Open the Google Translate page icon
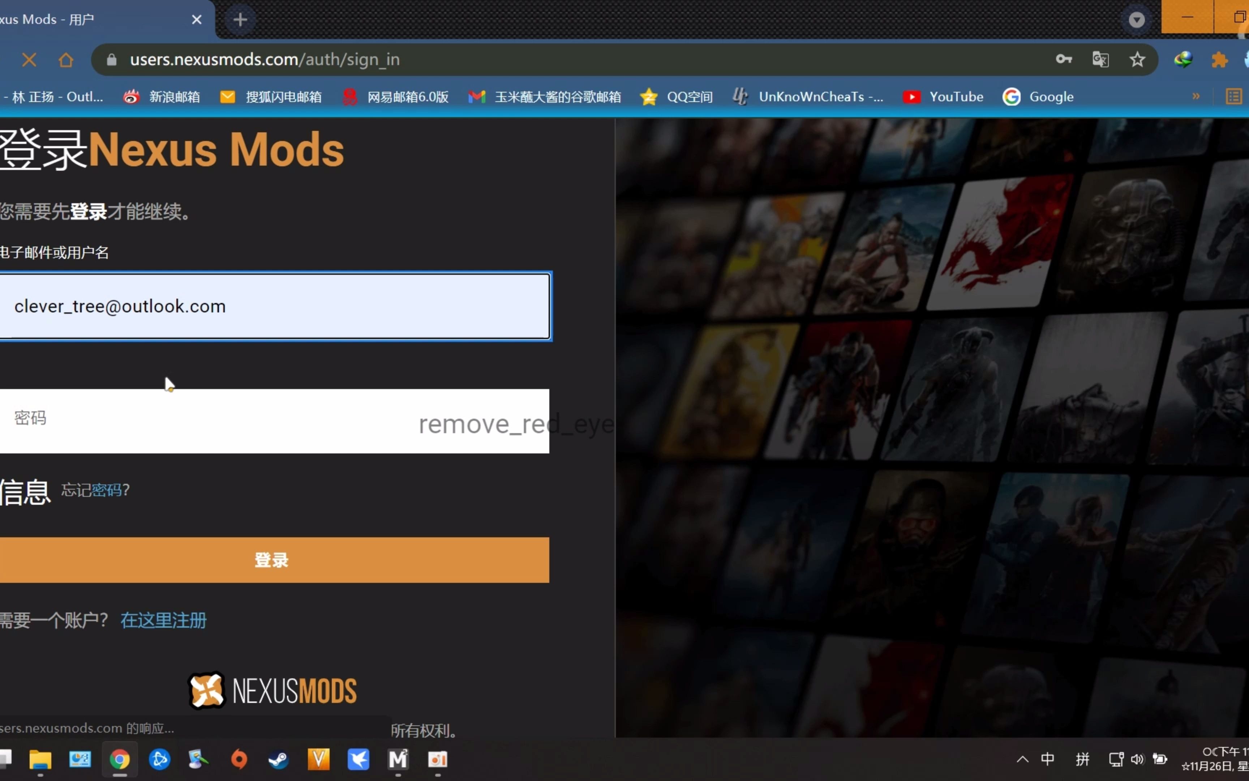1249x781 pixels. 1100,59
